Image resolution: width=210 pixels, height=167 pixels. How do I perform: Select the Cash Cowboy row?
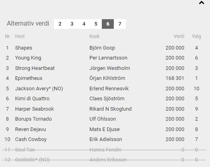(104, 139)
